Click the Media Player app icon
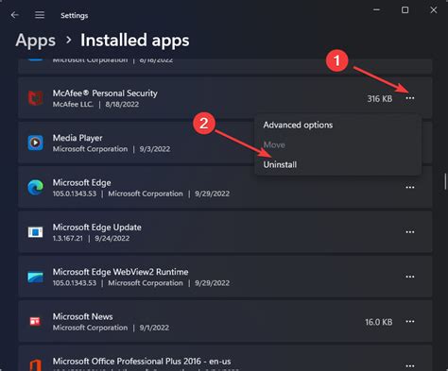448x371 pixels. [x=35, y=143]
